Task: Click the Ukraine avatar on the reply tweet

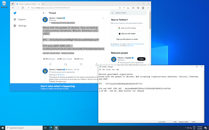Action: [x=45, y=71]
